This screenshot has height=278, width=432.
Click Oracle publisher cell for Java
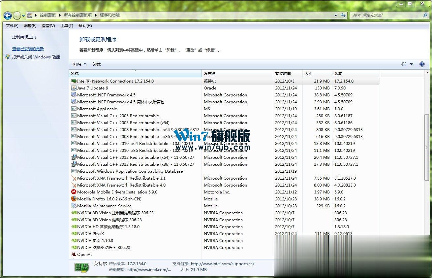pos(210,88)
